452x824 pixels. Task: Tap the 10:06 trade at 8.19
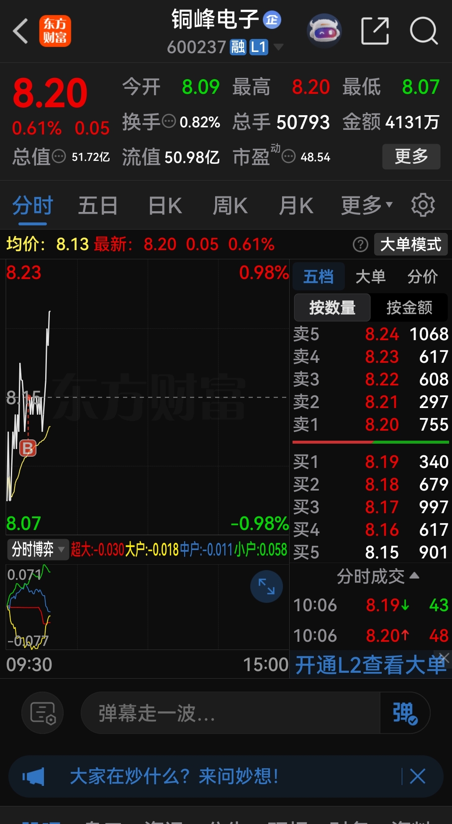click(x=371, y=605)
